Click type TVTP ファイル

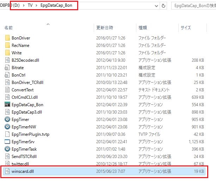coord(149,134)
